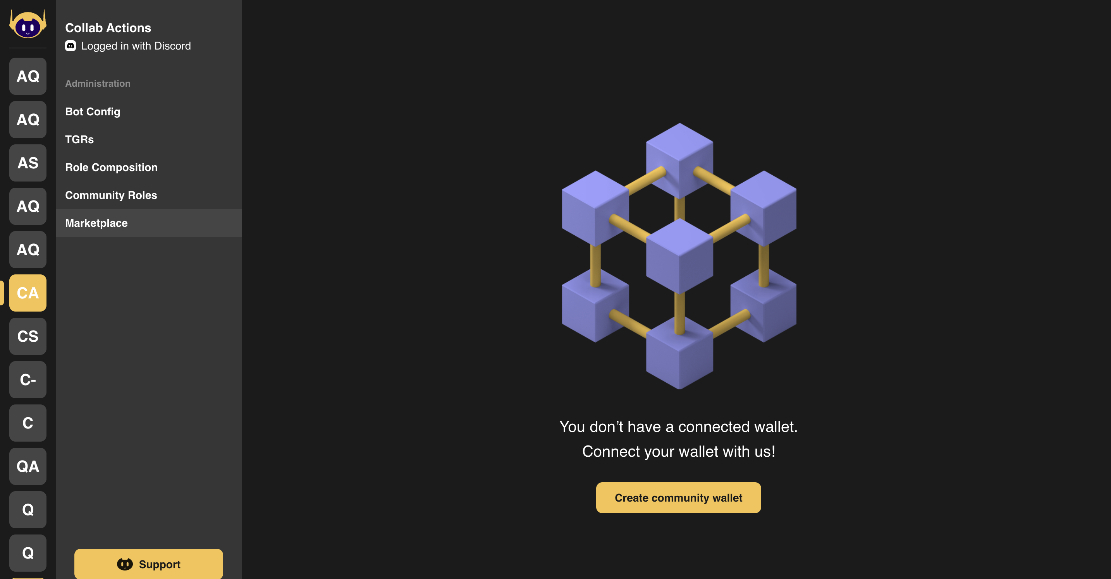Click the Discord login status icon
The width and height of the screenshot is (1111, 579).
(x=71, y=46)
